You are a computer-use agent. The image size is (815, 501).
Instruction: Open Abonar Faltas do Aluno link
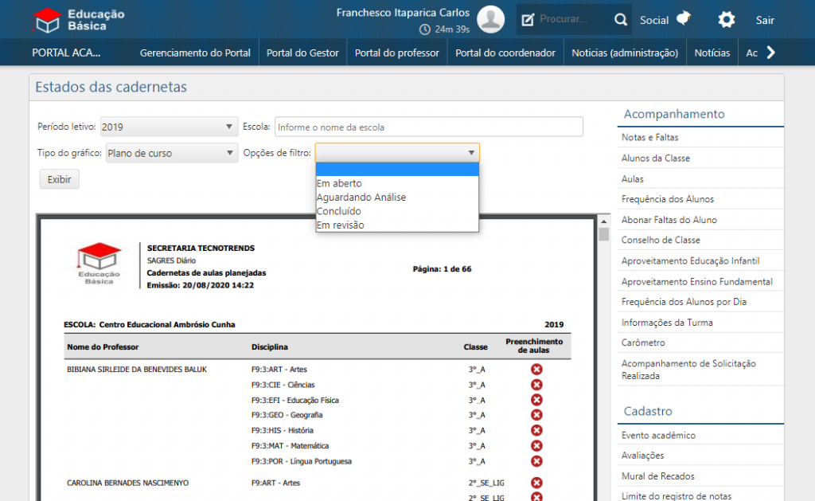tap(669, 220)
